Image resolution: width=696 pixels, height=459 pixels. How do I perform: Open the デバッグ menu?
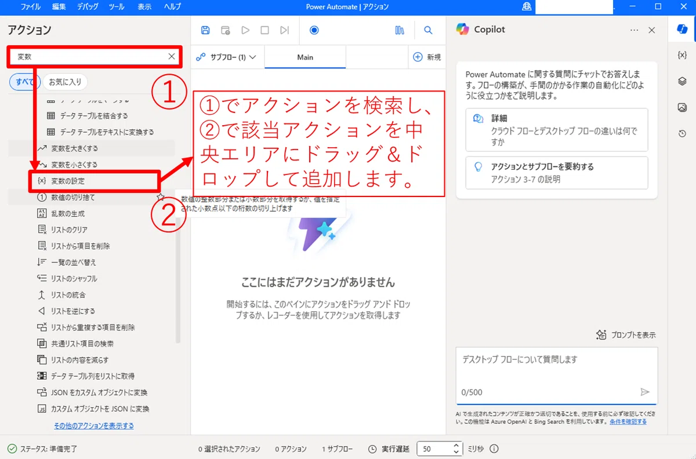(87, 7)
